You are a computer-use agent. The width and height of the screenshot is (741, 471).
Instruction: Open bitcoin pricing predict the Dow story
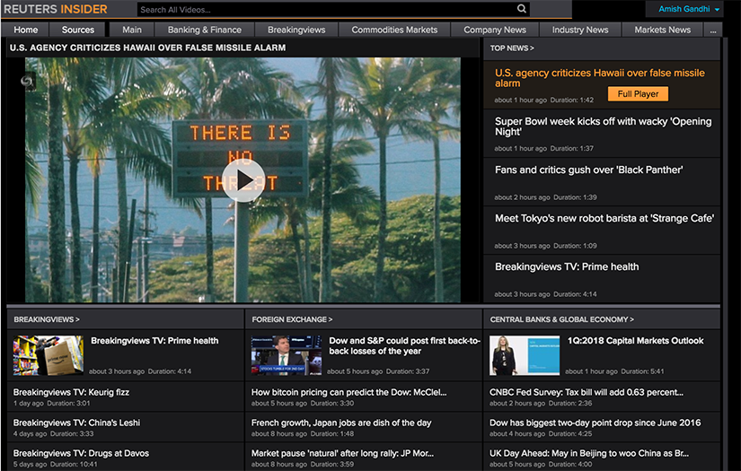348,392
